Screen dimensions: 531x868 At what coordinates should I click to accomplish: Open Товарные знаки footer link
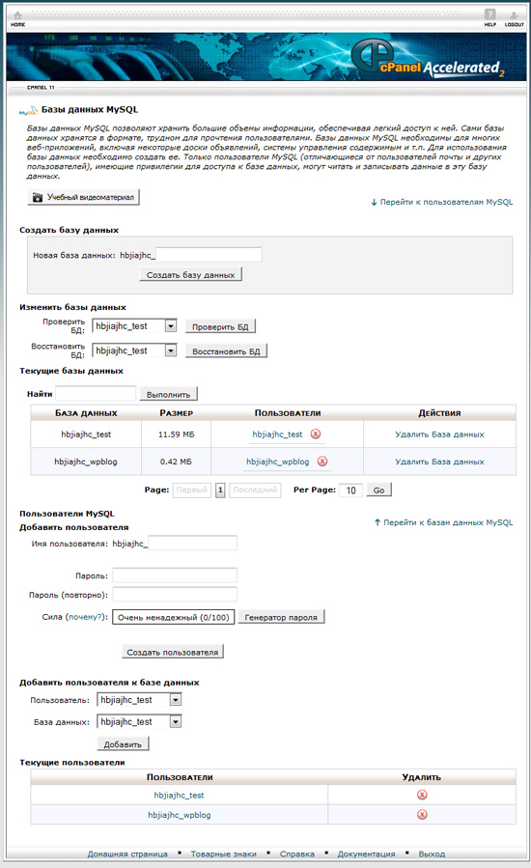(x=224, y=854)
